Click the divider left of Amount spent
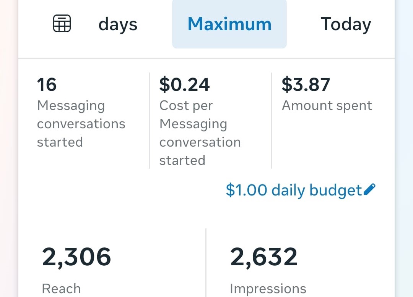 pos(272,120)
